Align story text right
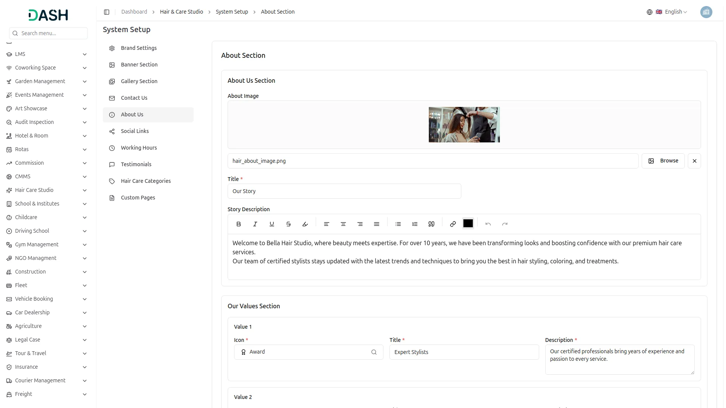Image resolution: width=726 pixels, height=408 pixels. tap(360, 224)
